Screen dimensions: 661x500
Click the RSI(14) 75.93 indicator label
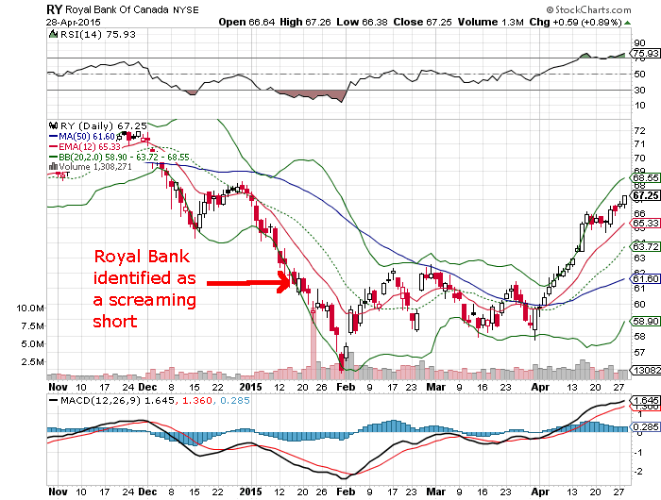98,35
